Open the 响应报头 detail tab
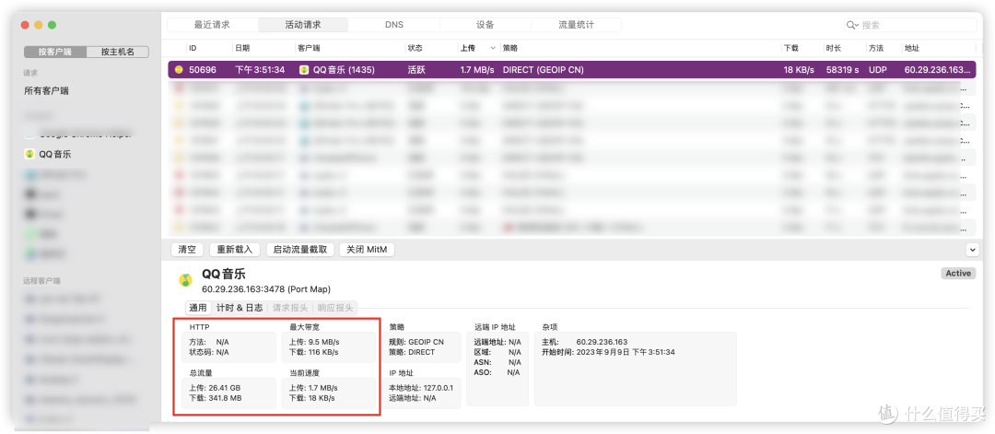 [x=335, y=308]
